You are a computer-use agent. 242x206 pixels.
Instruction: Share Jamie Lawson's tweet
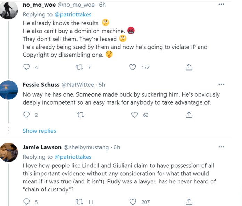pos(189,202)
